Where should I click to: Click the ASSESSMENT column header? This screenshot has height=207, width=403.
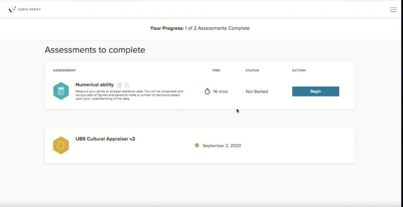click(65, 70)
